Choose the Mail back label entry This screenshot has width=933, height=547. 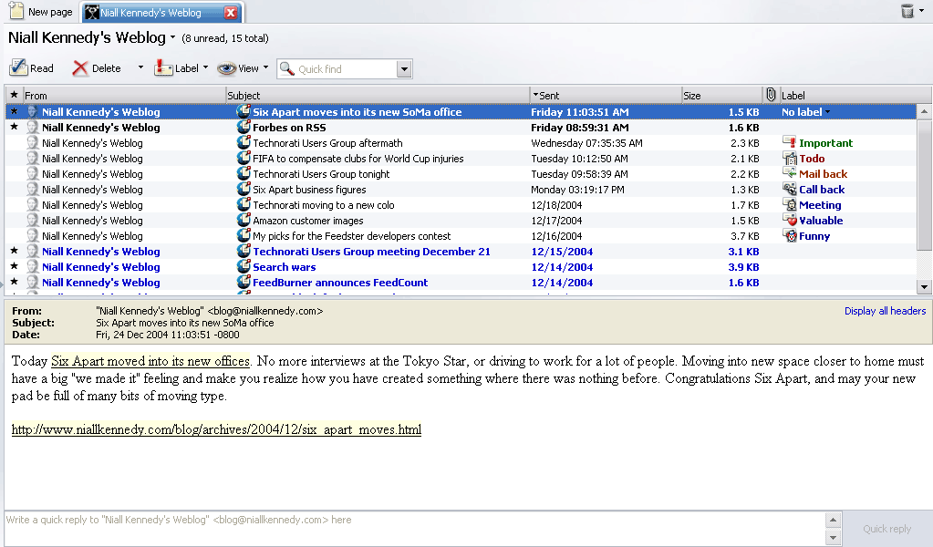(x=823, y=173)
